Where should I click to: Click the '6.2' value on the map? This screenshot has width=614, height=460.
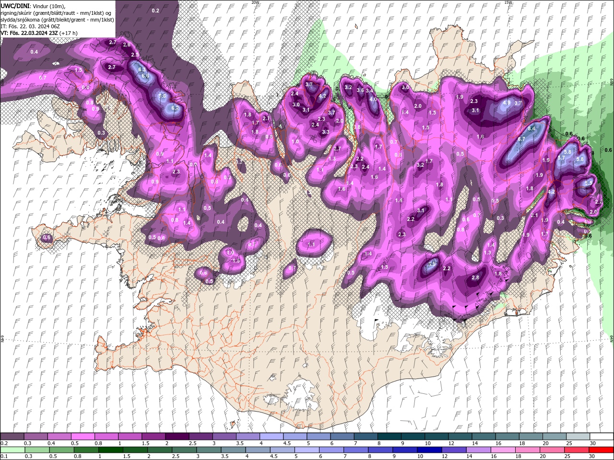175,108
